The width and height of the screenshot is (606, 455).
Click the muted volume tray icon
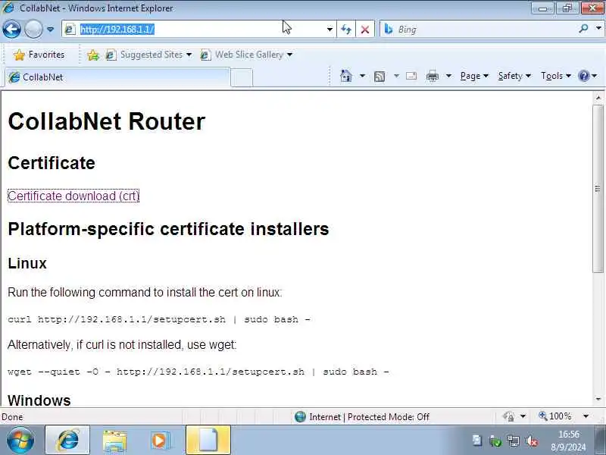[532, 441]
